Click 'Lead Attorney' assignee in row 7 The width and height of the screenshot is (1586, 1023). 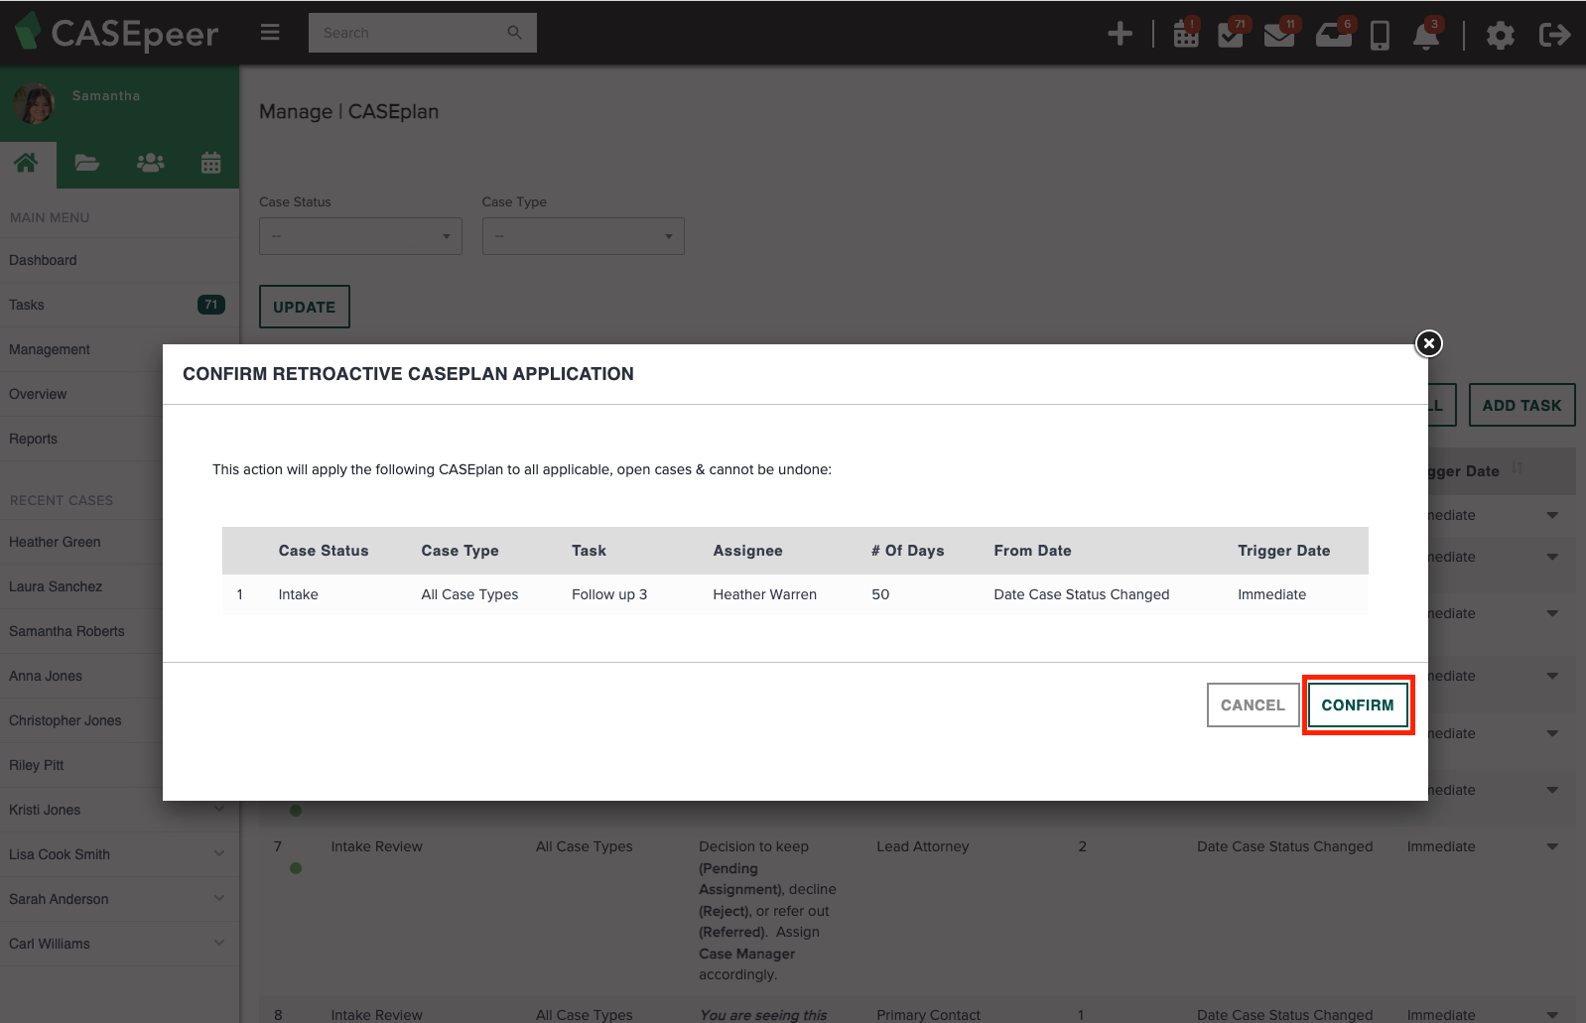tap(922, 846)
